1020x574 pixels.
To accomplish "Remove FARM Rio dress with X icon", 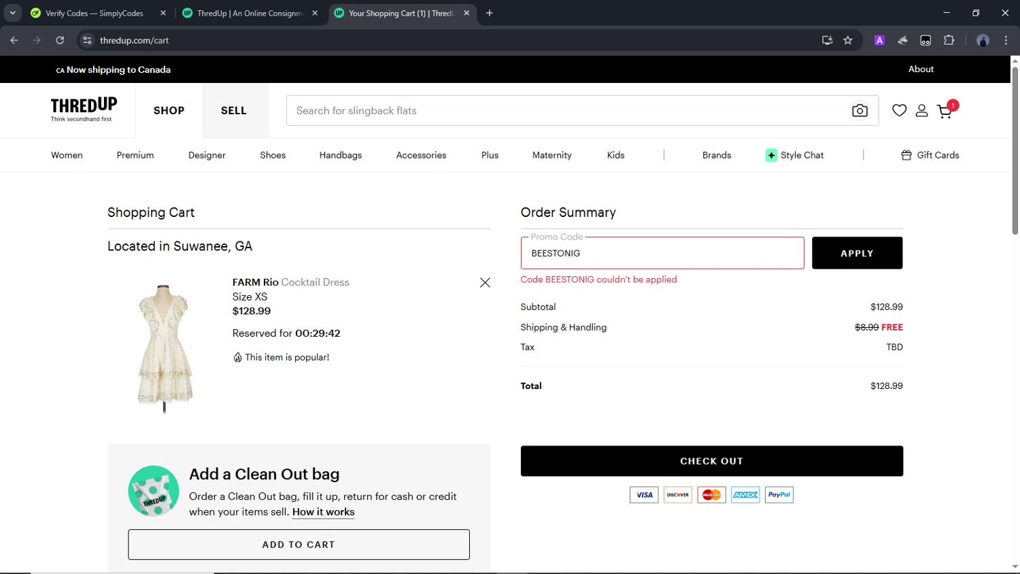I will pos(485,282).
